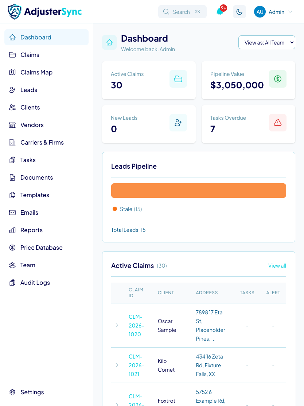304x406 pixels.
Task: Click the Dashboard home icon beside title
Action: (109, 42)
